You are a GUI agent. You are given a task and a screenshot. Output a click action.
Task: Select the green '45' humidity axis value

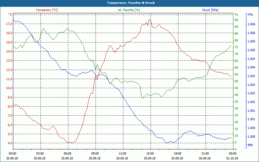click(x=236, y=88)
